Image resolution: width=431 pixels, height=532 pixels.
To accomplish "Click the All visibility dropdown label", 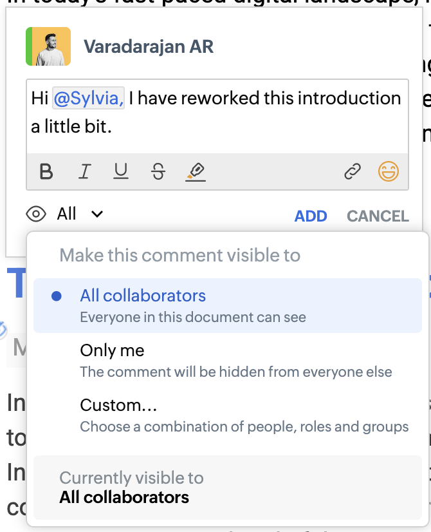I will [67, 214].
